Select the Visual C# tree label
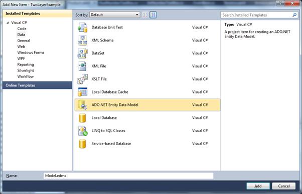 [19, 22]
